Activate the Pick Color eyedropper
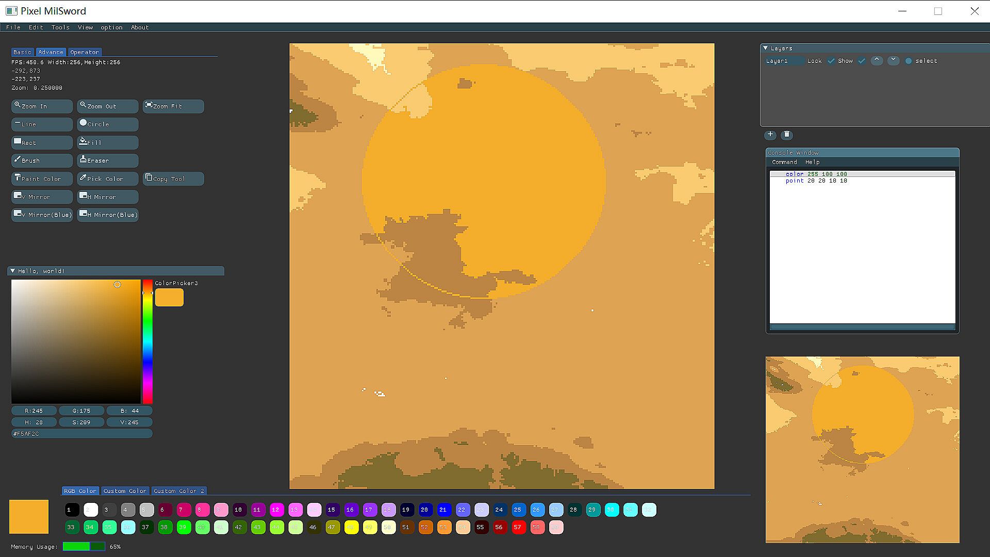 [107, 179]
